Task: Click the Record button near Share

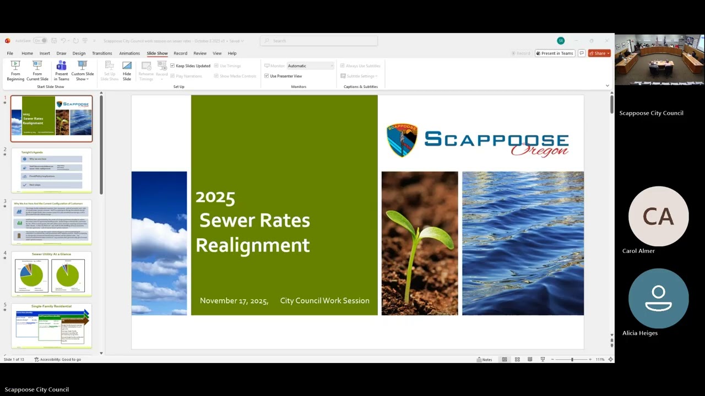Action: [x=521, y=53]
